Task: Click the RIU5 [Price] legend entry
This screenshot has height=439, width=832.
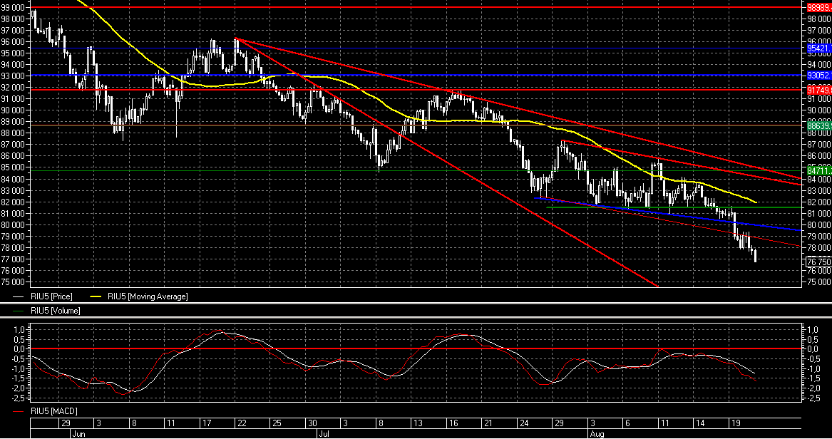Action: 52,296
